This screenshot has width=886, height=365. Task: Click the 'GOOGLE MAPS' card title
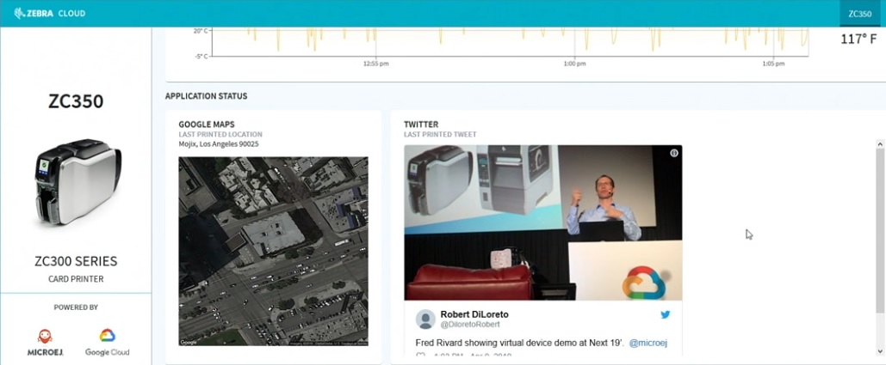click(x=207, y=125)
